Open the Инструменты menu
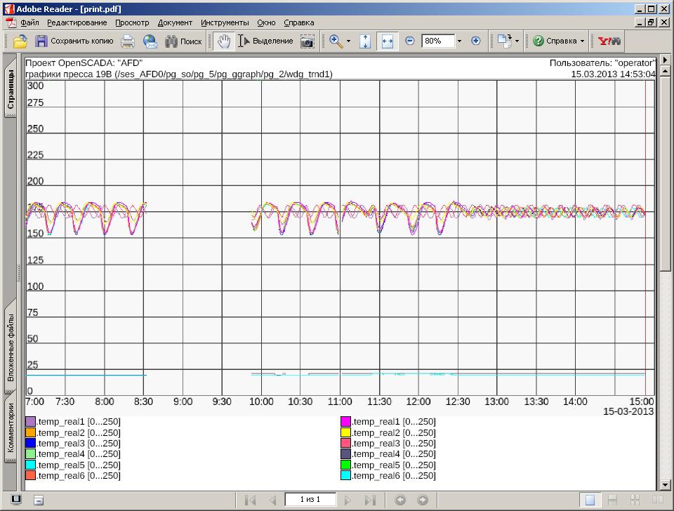Image resolution: width=674 pixels, height=511 pixels. point(225,22)
